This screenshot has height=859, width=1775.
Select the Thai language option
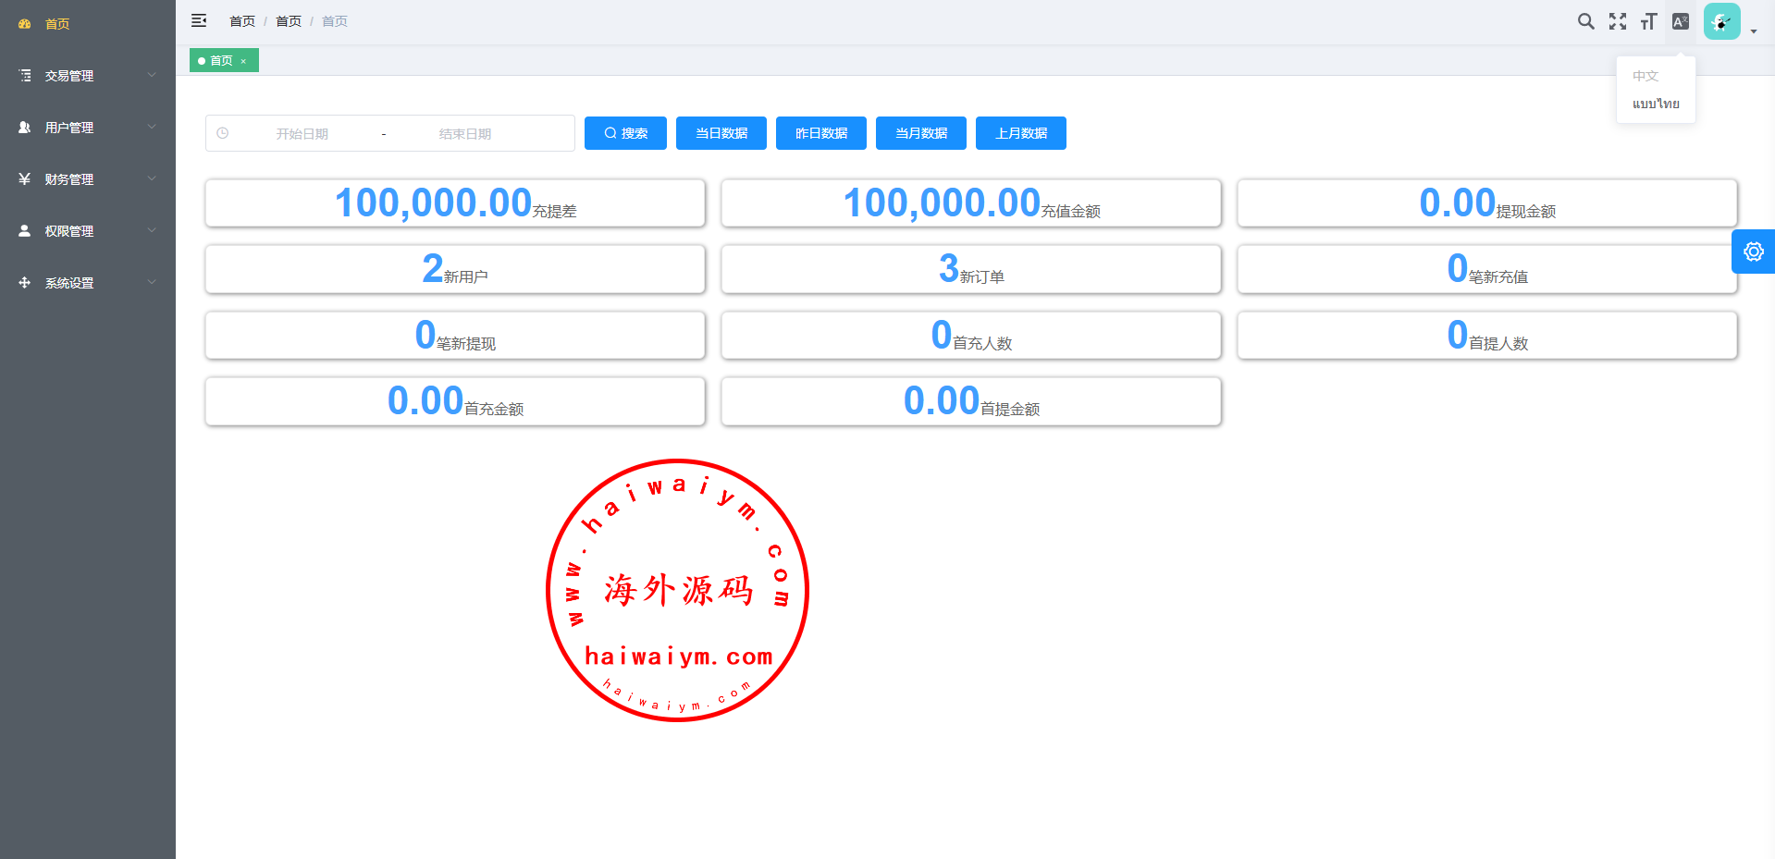[x=1655, y=104]
